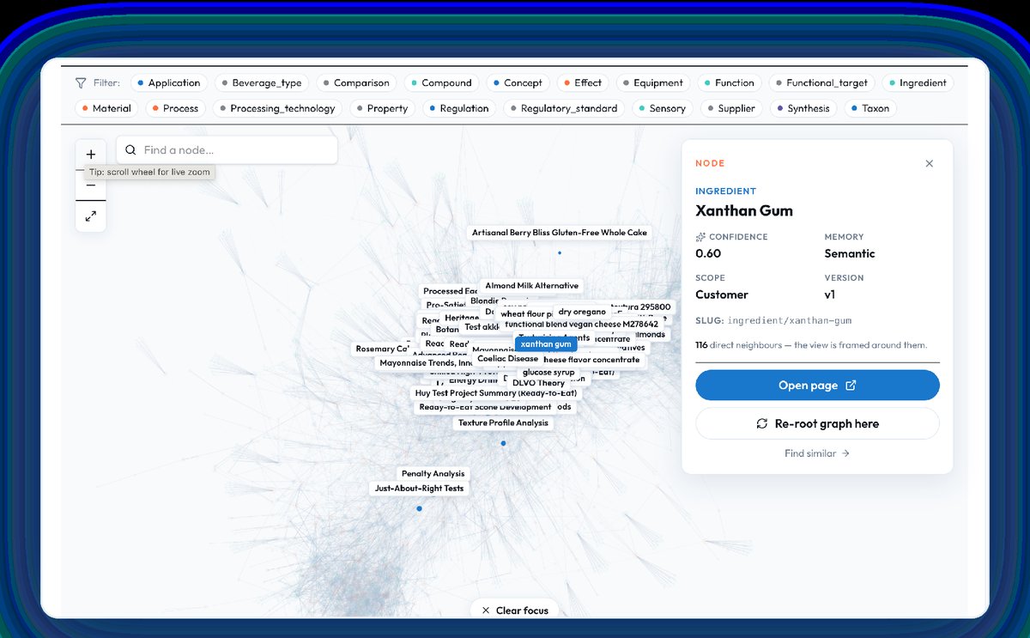Select the Coeliac Disease node label
1030x638 pixels.
[x=507, y=359]
